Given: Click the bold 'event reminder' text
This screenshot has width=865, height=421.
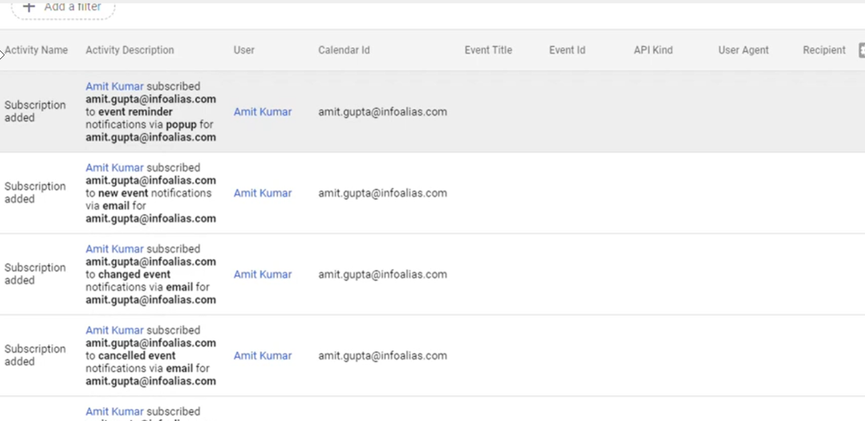Looking at the screenshot, I should click(135, 112).
